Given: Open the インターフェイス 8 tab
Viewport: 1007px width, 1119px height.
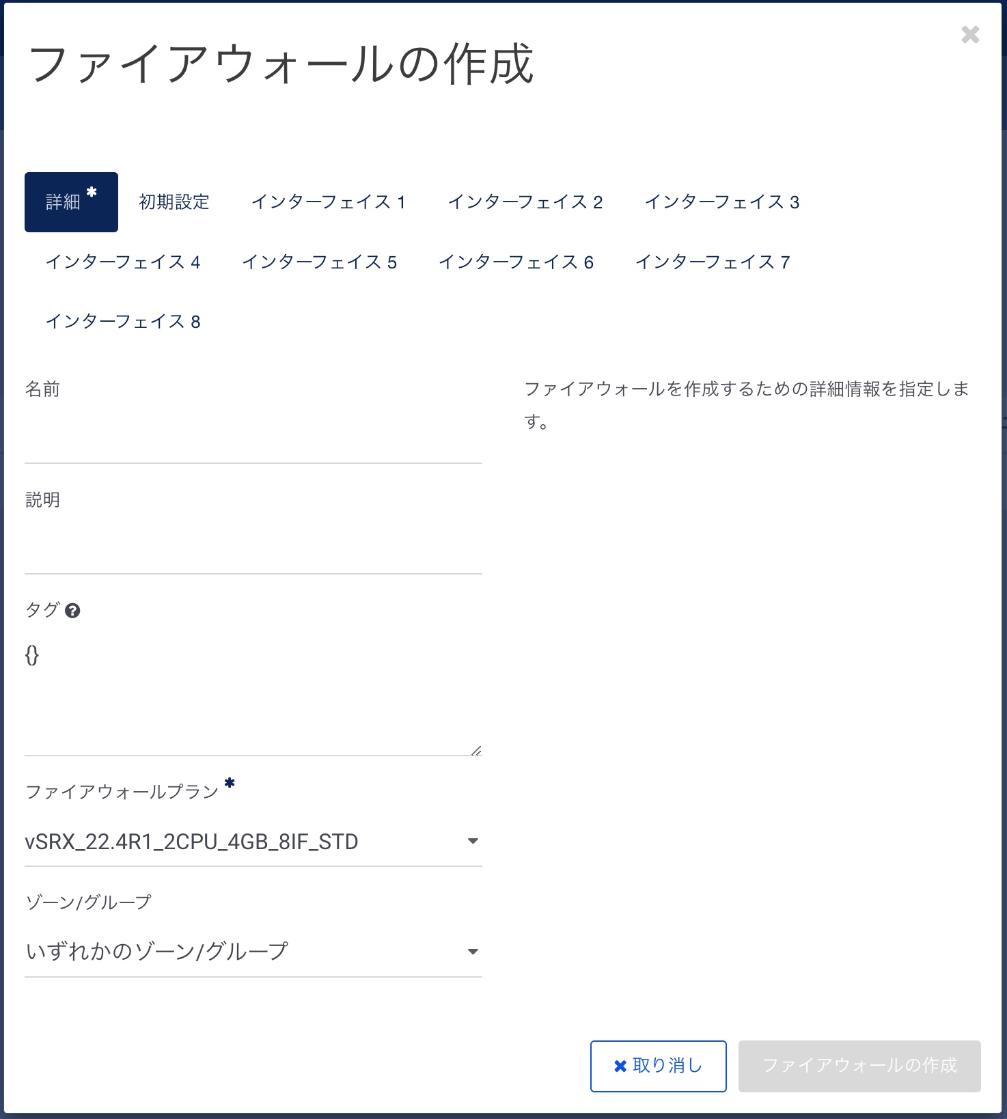Looking at the screenshot, I should pos(123,322).
